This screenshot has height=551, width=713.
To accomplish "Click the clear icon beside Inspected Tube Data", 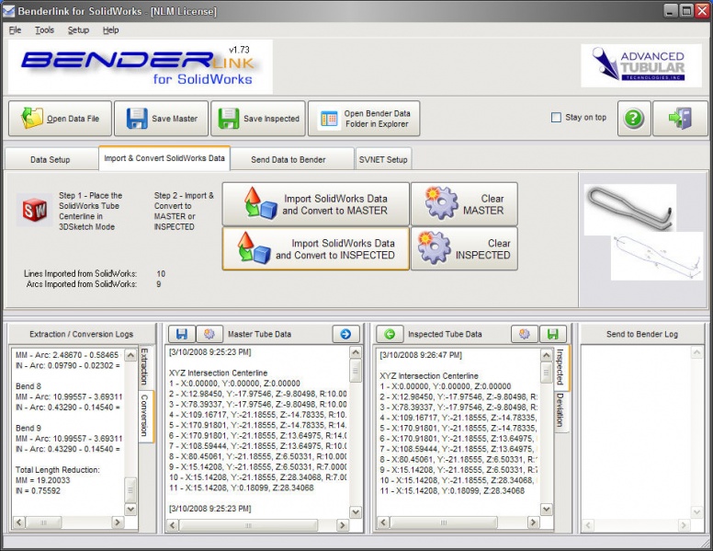I will 526,334.
